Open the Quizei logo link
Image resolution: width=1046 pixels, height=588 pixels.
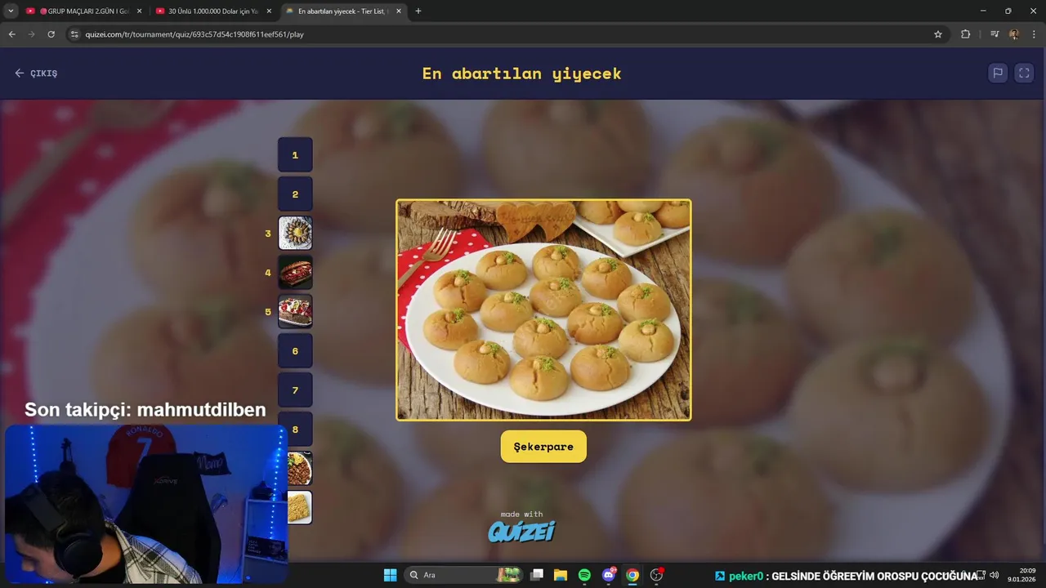(x=521, y=532)
